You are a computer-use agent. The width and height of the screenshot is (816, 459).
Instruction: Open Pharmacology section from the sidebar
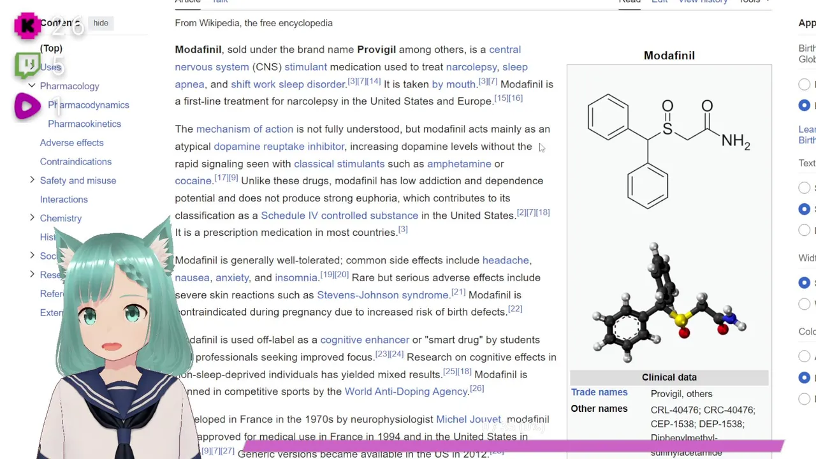pos(69,86)
